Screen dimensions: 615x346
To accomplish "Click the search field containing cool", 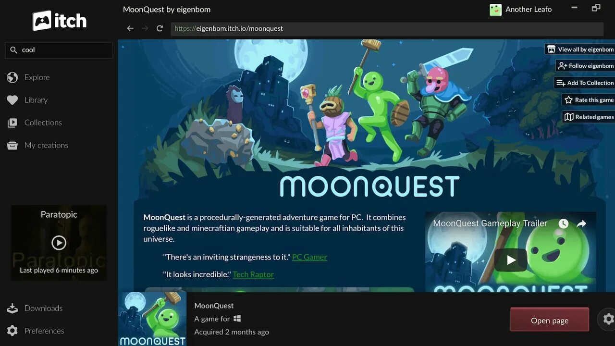I will [x=59, y=50].
